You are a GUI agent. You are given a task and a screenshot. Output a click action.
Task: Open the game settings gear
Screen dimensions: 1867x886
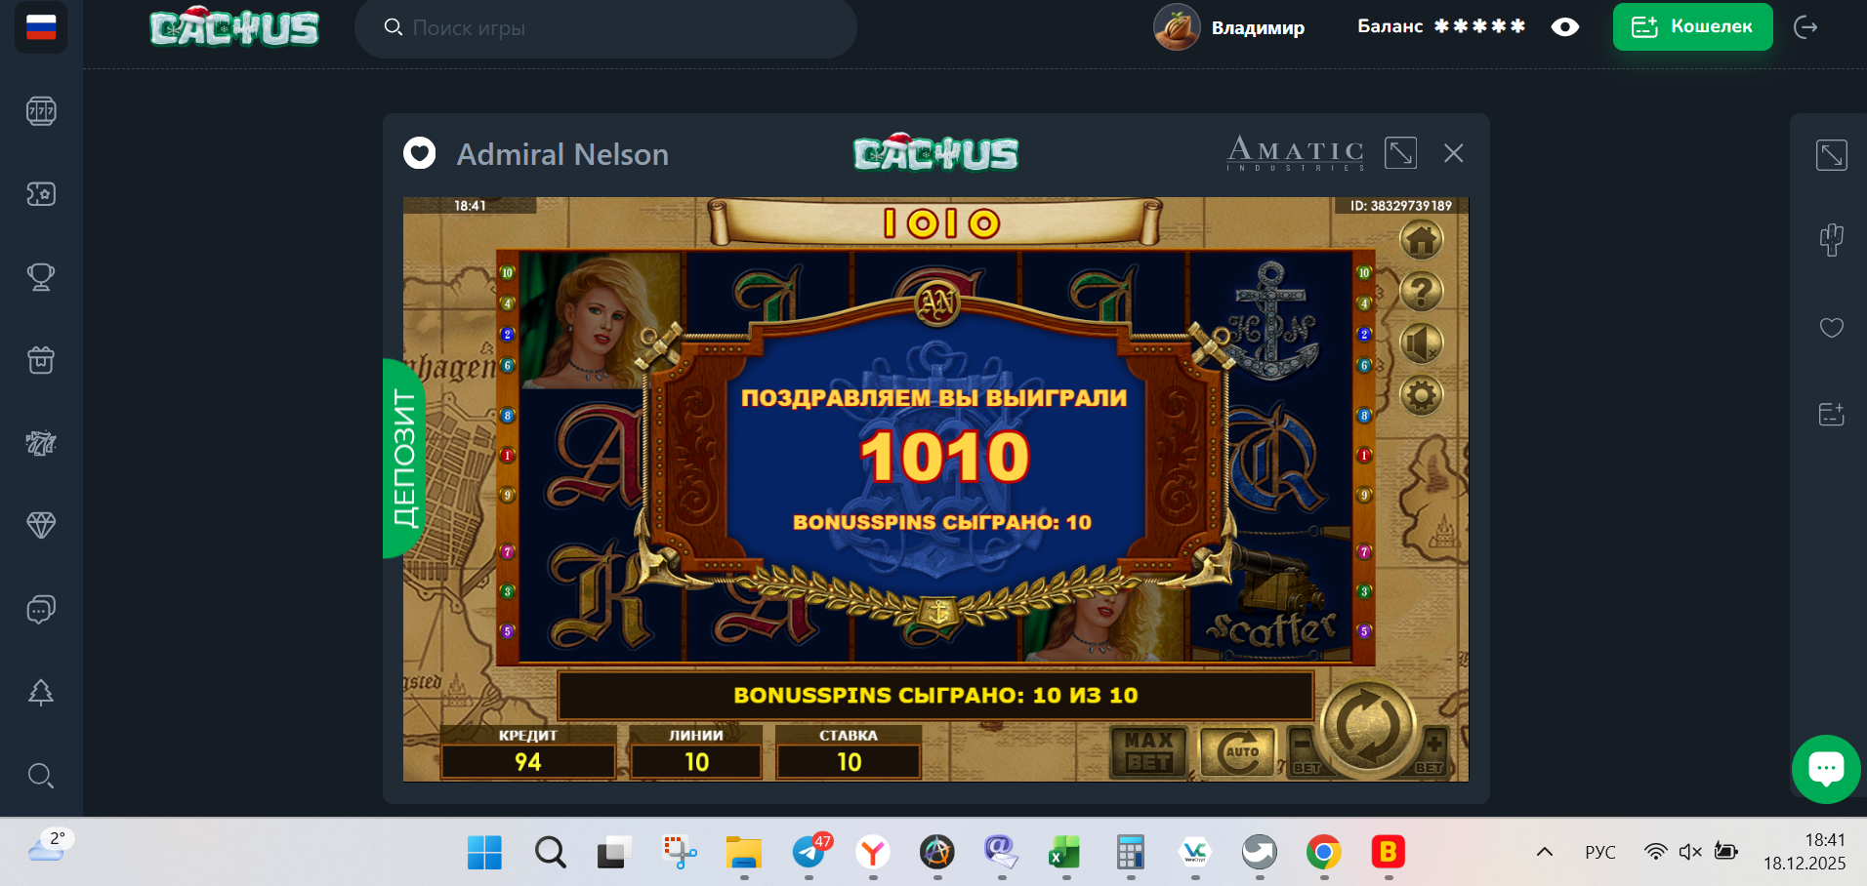tap(1422, 395)
